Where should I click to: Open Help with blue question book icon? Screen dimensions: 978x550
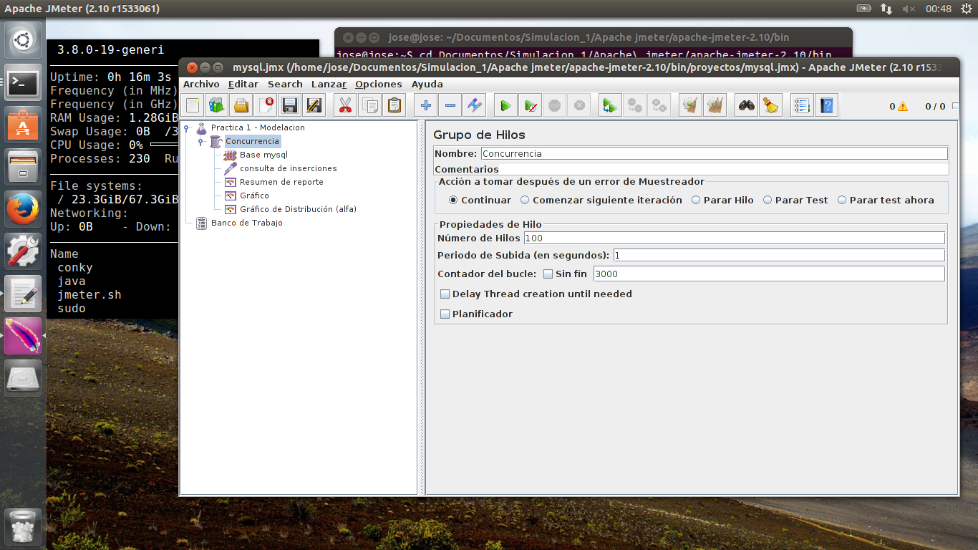click(827, 106)
